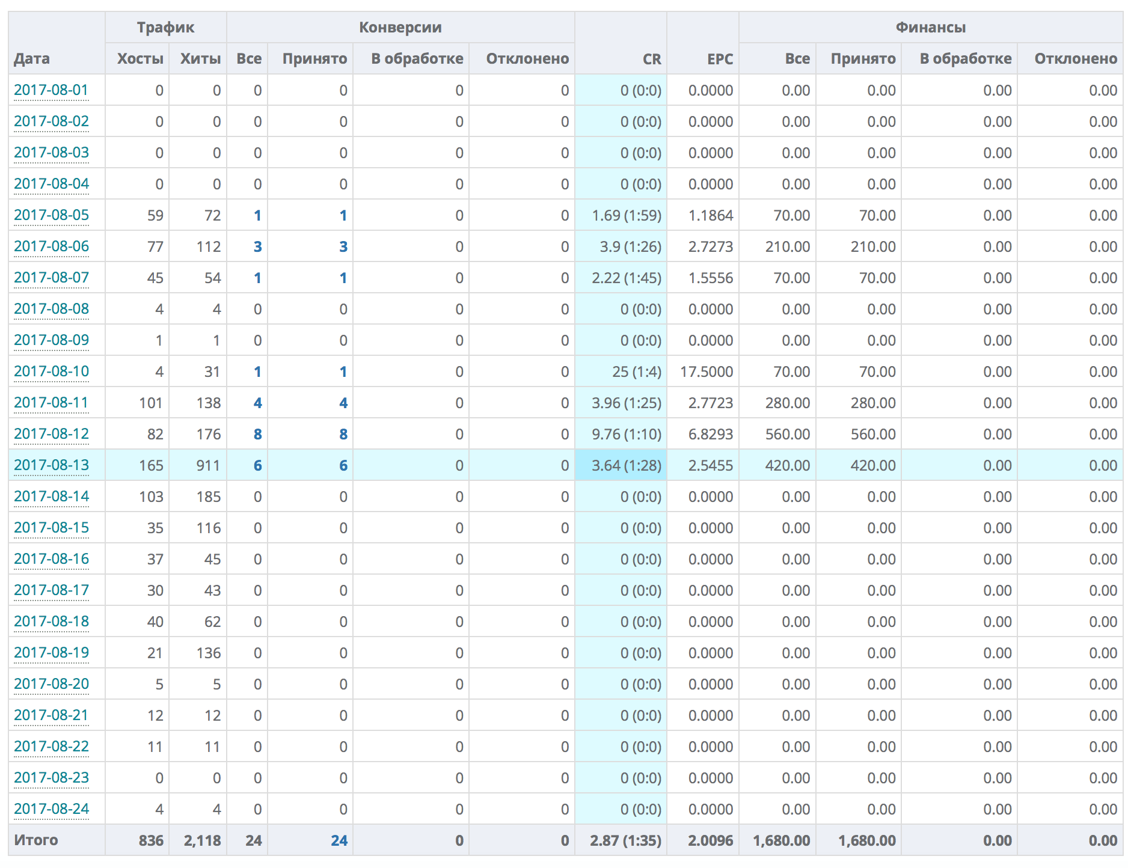Open the 2017-08-12 date link
This screenshot has width=1128, height=868.
[51, 434]
